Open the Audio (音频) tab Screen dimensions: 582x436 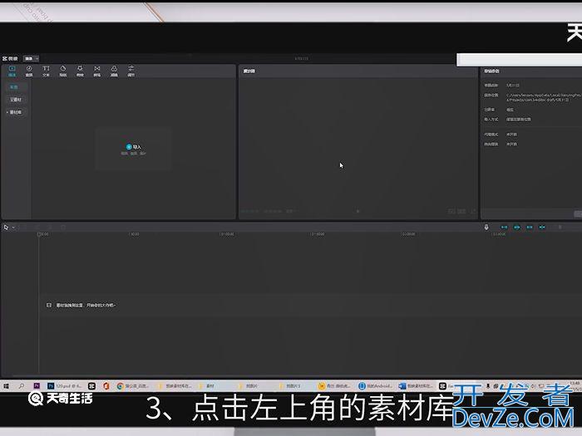click(29, 71)
